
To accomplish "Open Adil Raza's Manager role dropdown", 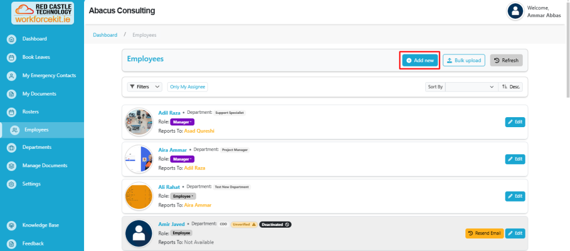I will tap(182, 122).
